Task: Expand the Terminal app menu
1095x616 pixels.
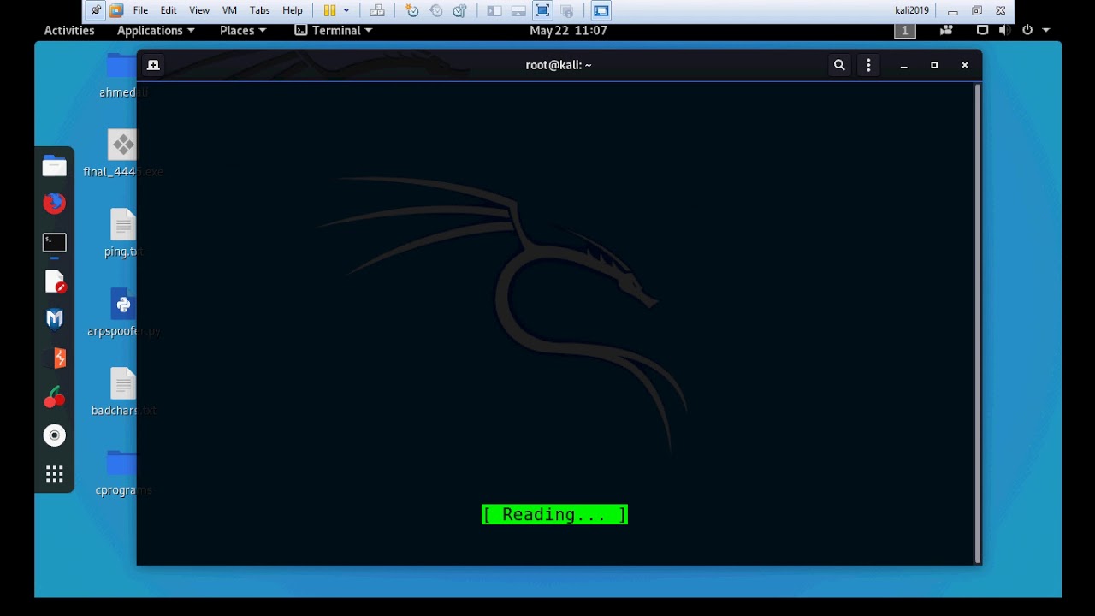Action: coord(334,30)
